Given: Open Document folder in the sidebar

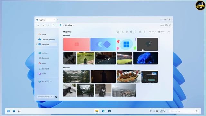Looking at the screenshot, I should point(47,58).
